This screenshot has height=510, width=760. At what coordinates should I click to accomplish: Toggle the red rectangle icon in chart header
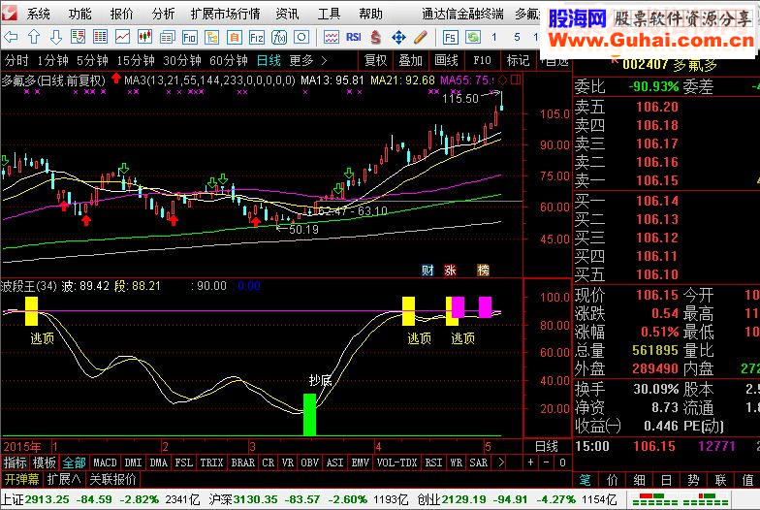tap(516, 80)
